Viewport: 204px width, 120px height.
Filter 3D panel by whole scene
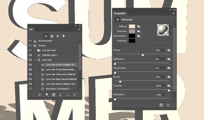point(46,36)
